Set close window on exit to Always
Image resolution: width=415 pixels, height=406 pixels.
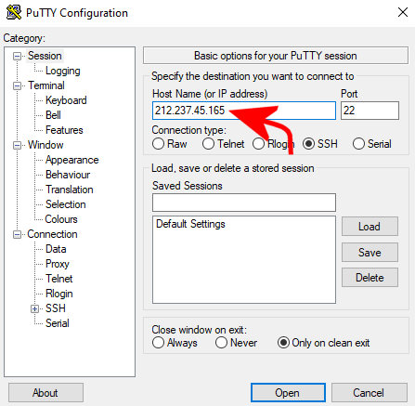158,343
